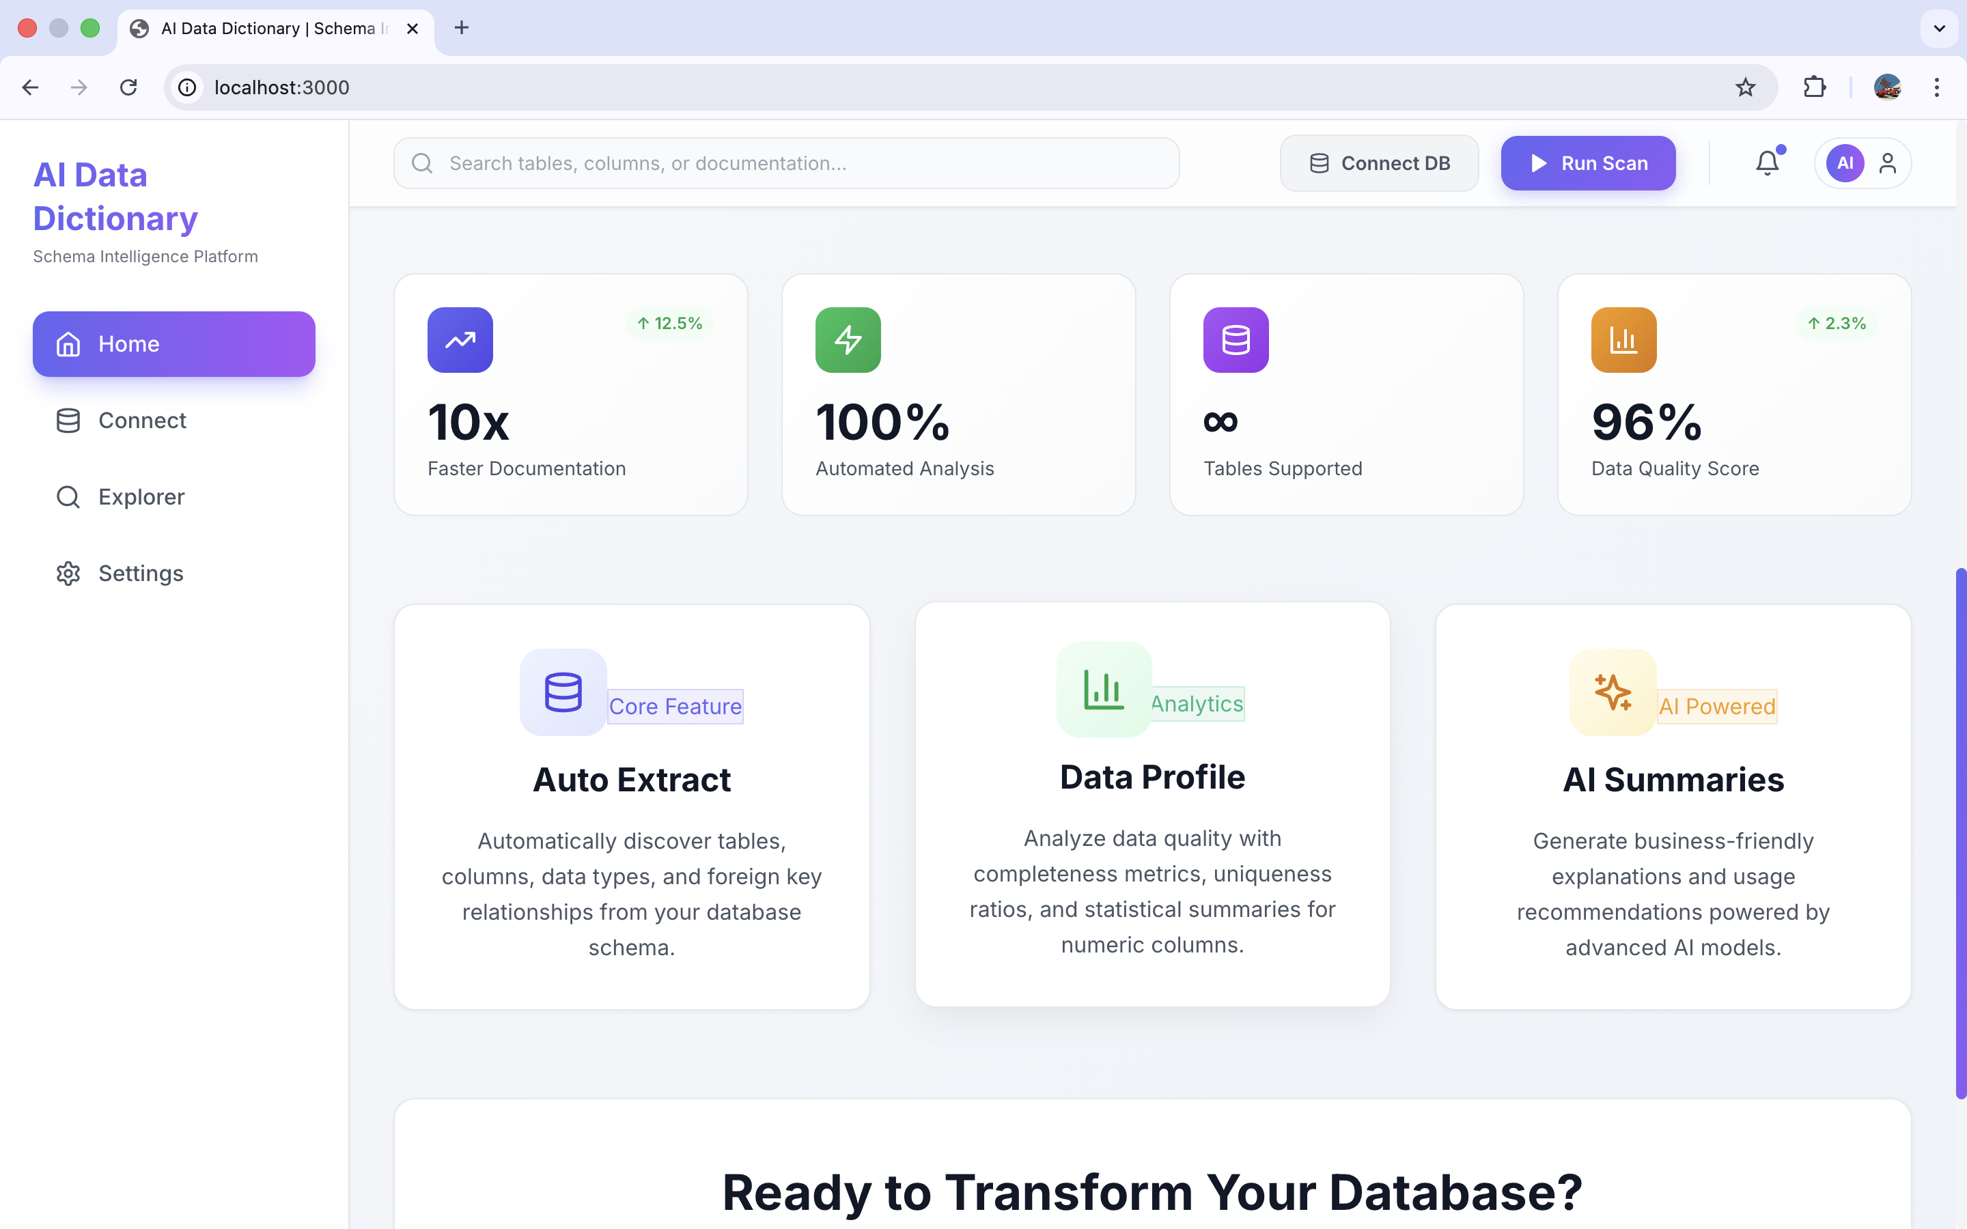Select the Home icon in the sidebar

pyautogui.click(x=68, y=344)
